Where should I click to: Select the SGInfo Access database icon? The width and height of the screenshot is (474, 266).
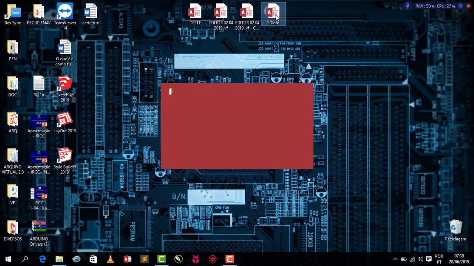tap(273, 14)
